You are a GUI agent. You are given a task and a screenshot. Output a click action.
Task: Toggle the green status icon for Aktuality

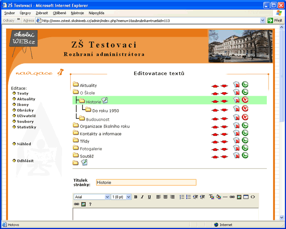245,85
